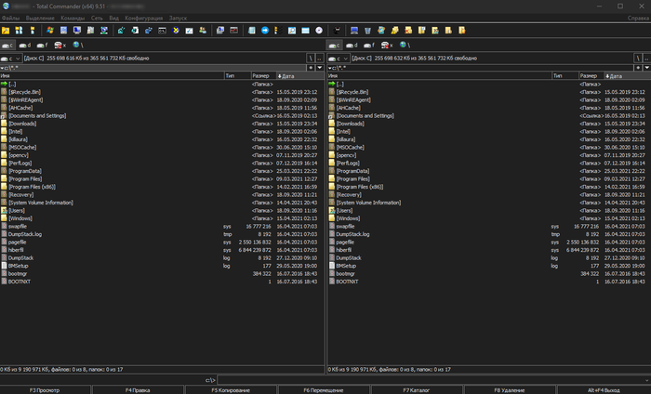Screen dimensions: 651x394
Task: Click the thumbnails view toolbar icon
Action: [x=19, y=31]
